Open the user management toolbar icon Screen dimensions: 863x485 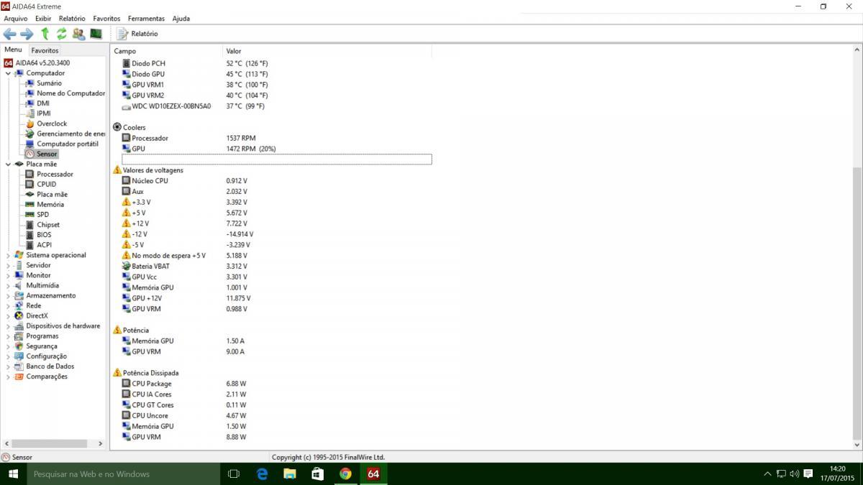point(78,34)
